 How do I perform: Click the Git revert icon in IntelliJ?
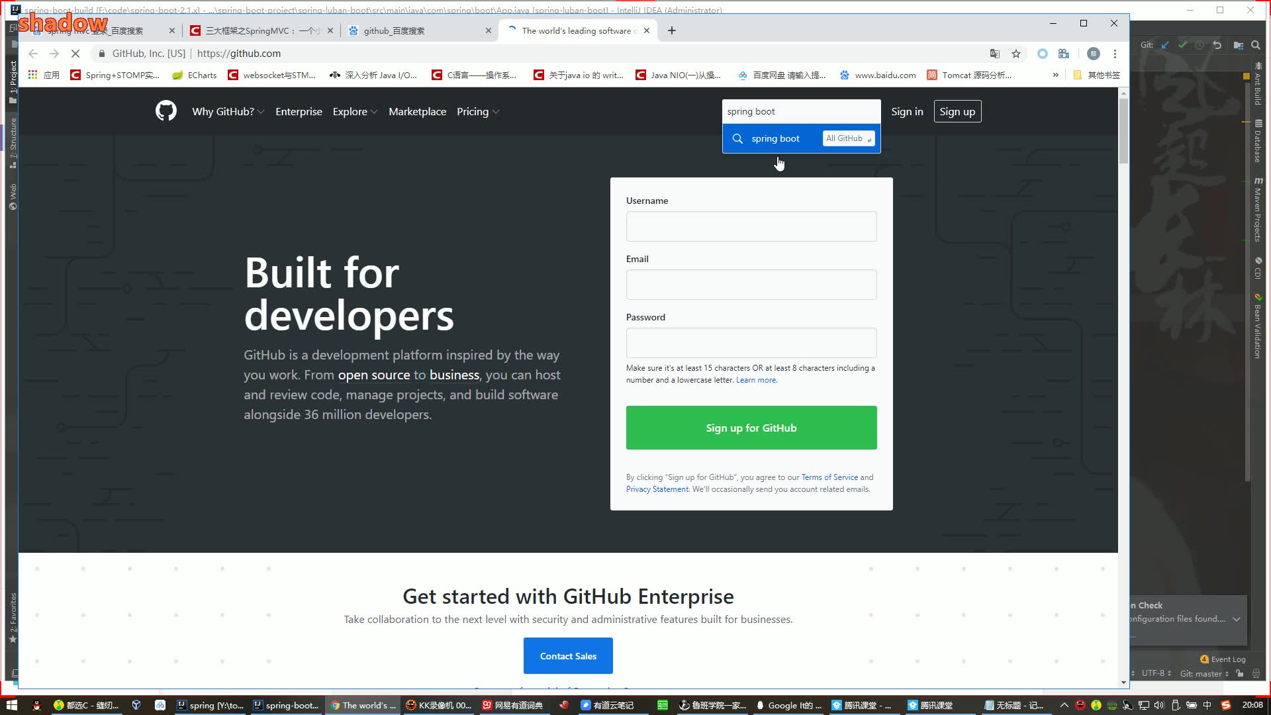click(x=1217, y=45)
